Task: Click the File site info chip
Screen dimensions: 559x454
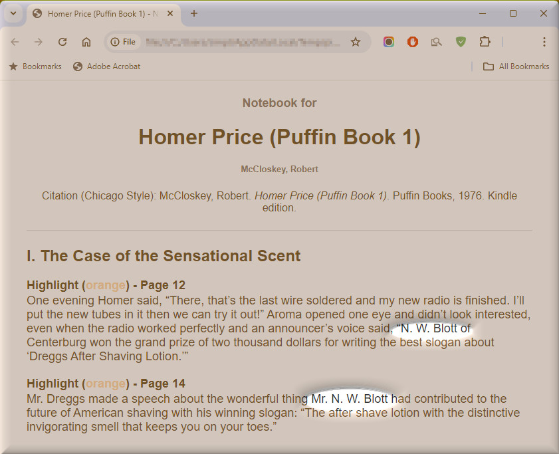Action: click(x=123, y=42)
